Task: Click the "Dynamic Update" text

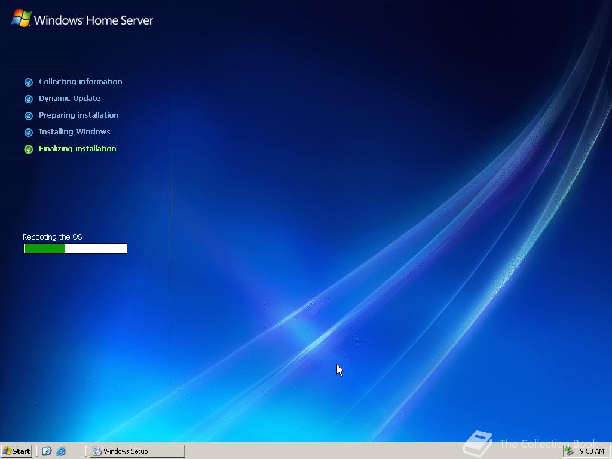Action: pos(69,99)
